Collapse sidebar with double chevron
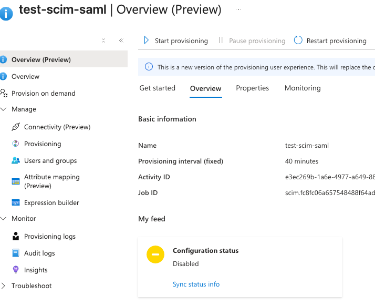 [x=121, y=40]
